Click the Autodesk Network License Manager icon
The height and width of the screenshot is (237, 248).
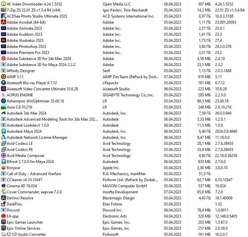[x=3, y=137]
